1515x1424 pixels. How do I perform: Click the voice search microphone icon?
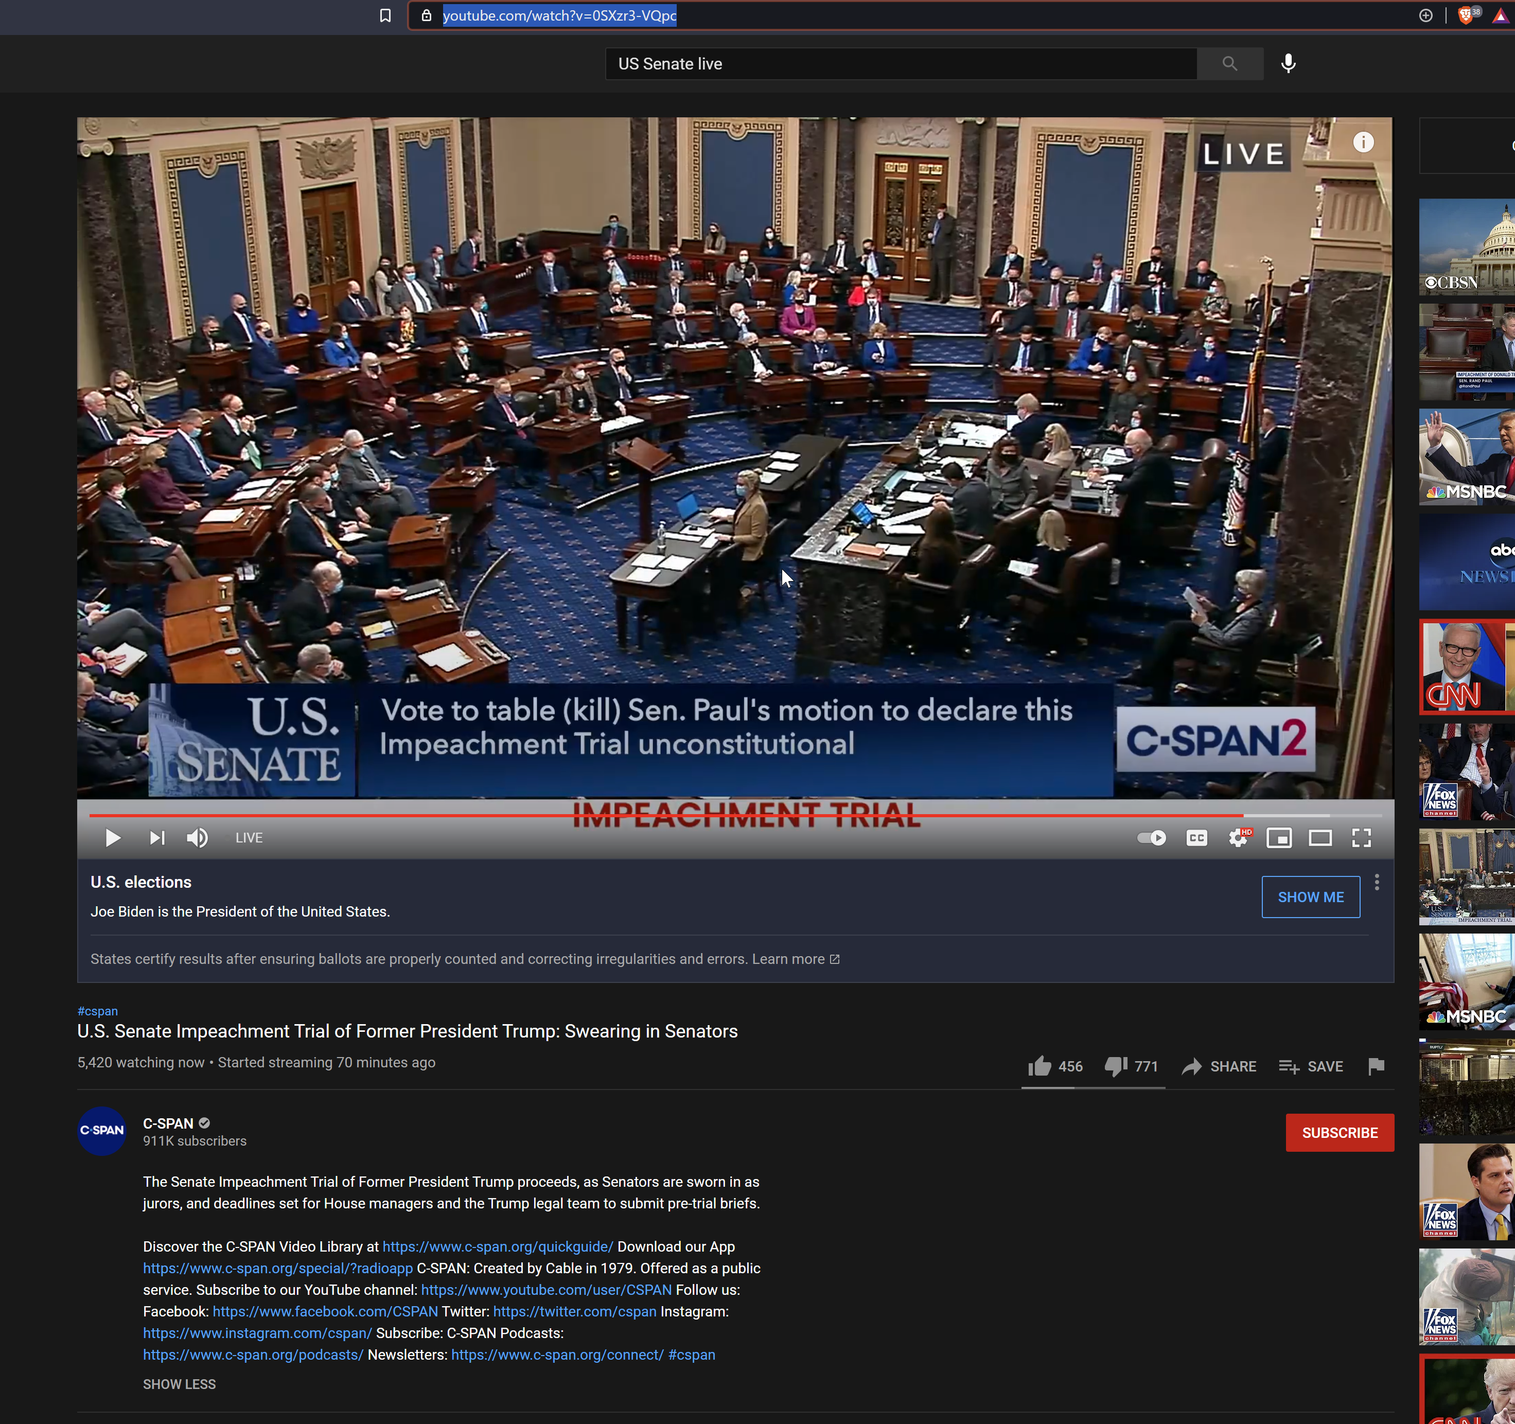(1288, 63)
